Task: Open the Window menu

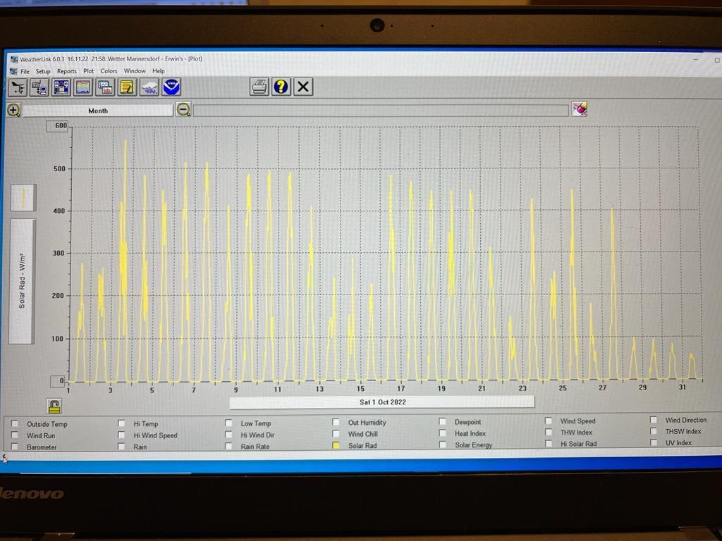Action: pos(135,71)
